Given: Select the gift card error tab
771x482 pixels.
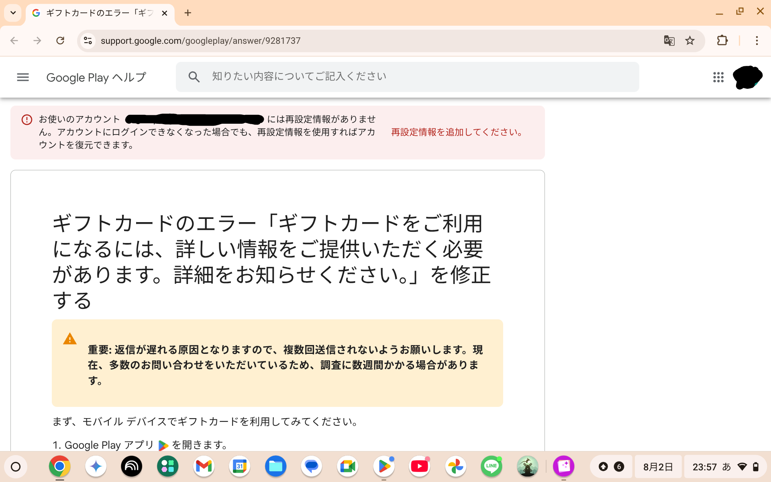Looking at the screenshot, I should [x=100, y=13].
